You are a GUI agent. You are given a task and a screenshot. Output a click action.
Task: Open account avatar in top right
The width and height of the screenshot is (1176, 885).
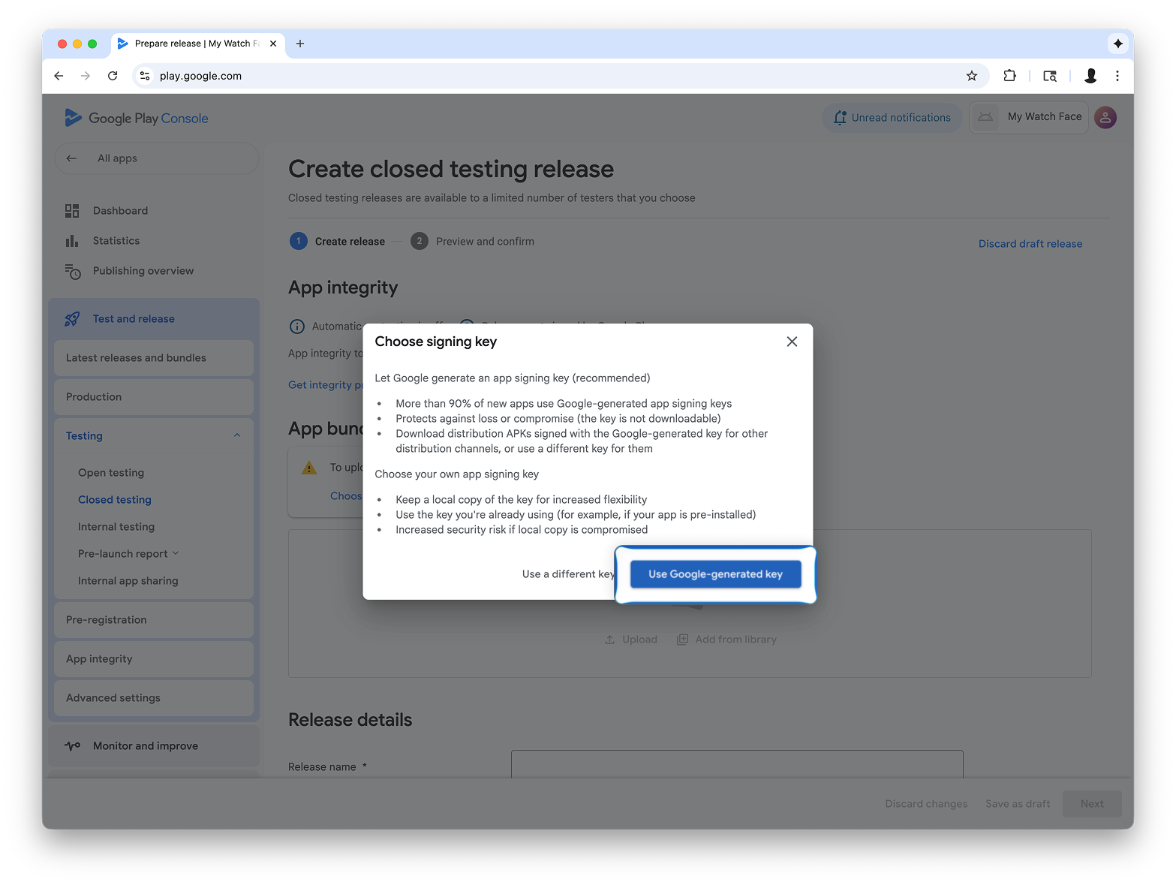point(1105,118)
